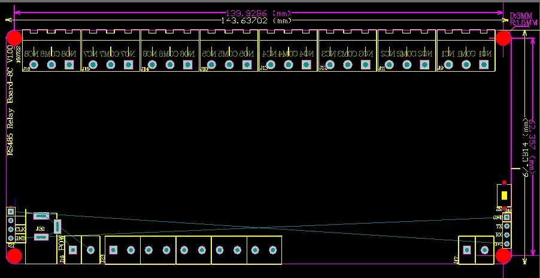Screen dimensions: 540x278
Task: Select the J20 designator label
Action: click(40, 229)
